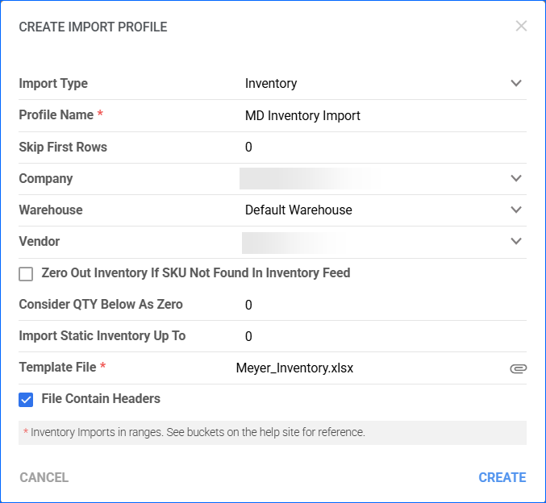Viewport: 546px width, 503px height.
Task: Click the CREATE button
Action: point(502,477)
